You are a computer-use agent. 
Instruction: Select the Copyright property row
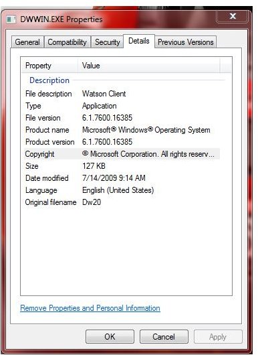[122, 154]
